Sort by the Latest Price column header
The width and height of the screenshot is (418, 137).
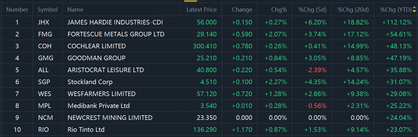tap(202, 10)
